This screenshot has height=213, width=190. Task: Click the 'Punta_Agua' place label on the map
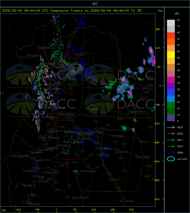[x=88, y=171]
